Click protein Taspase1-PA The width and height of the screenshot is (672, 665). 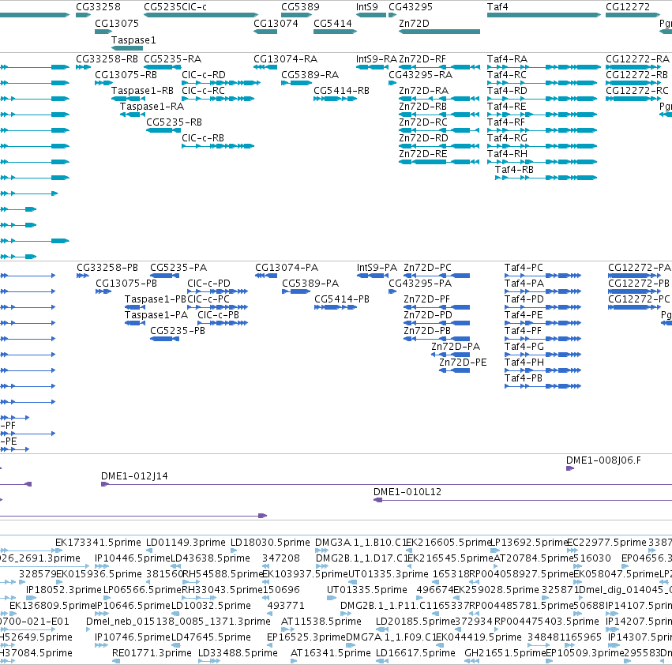tap(156, 315)
